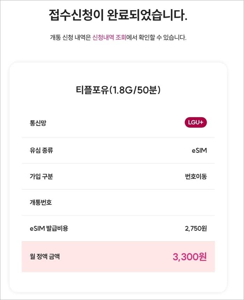
Task: Click the 개통번호 row label
Action: pos(41,202)
